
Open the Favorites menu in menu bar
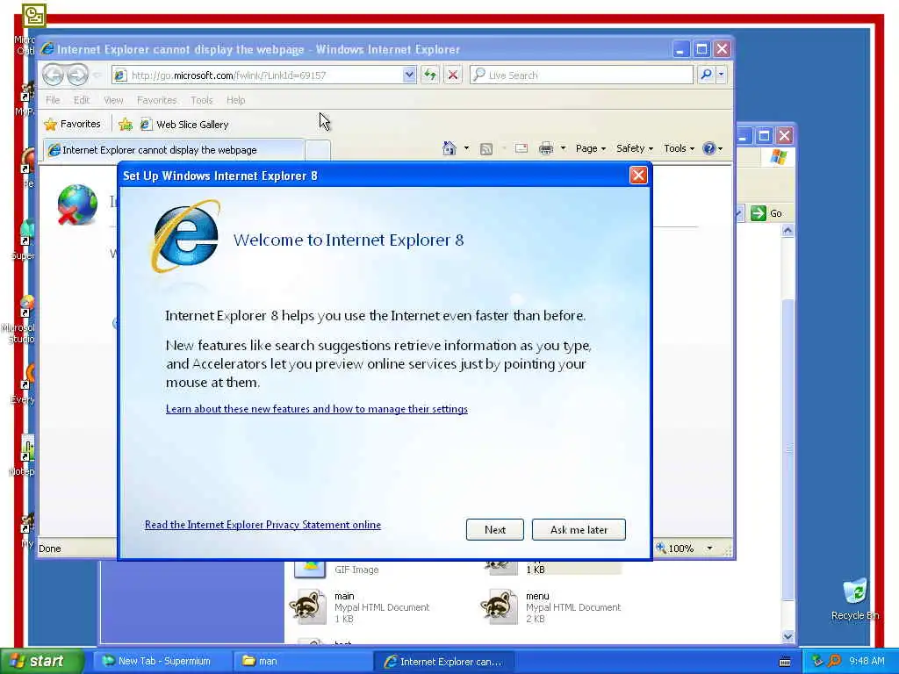coord(156,100)
